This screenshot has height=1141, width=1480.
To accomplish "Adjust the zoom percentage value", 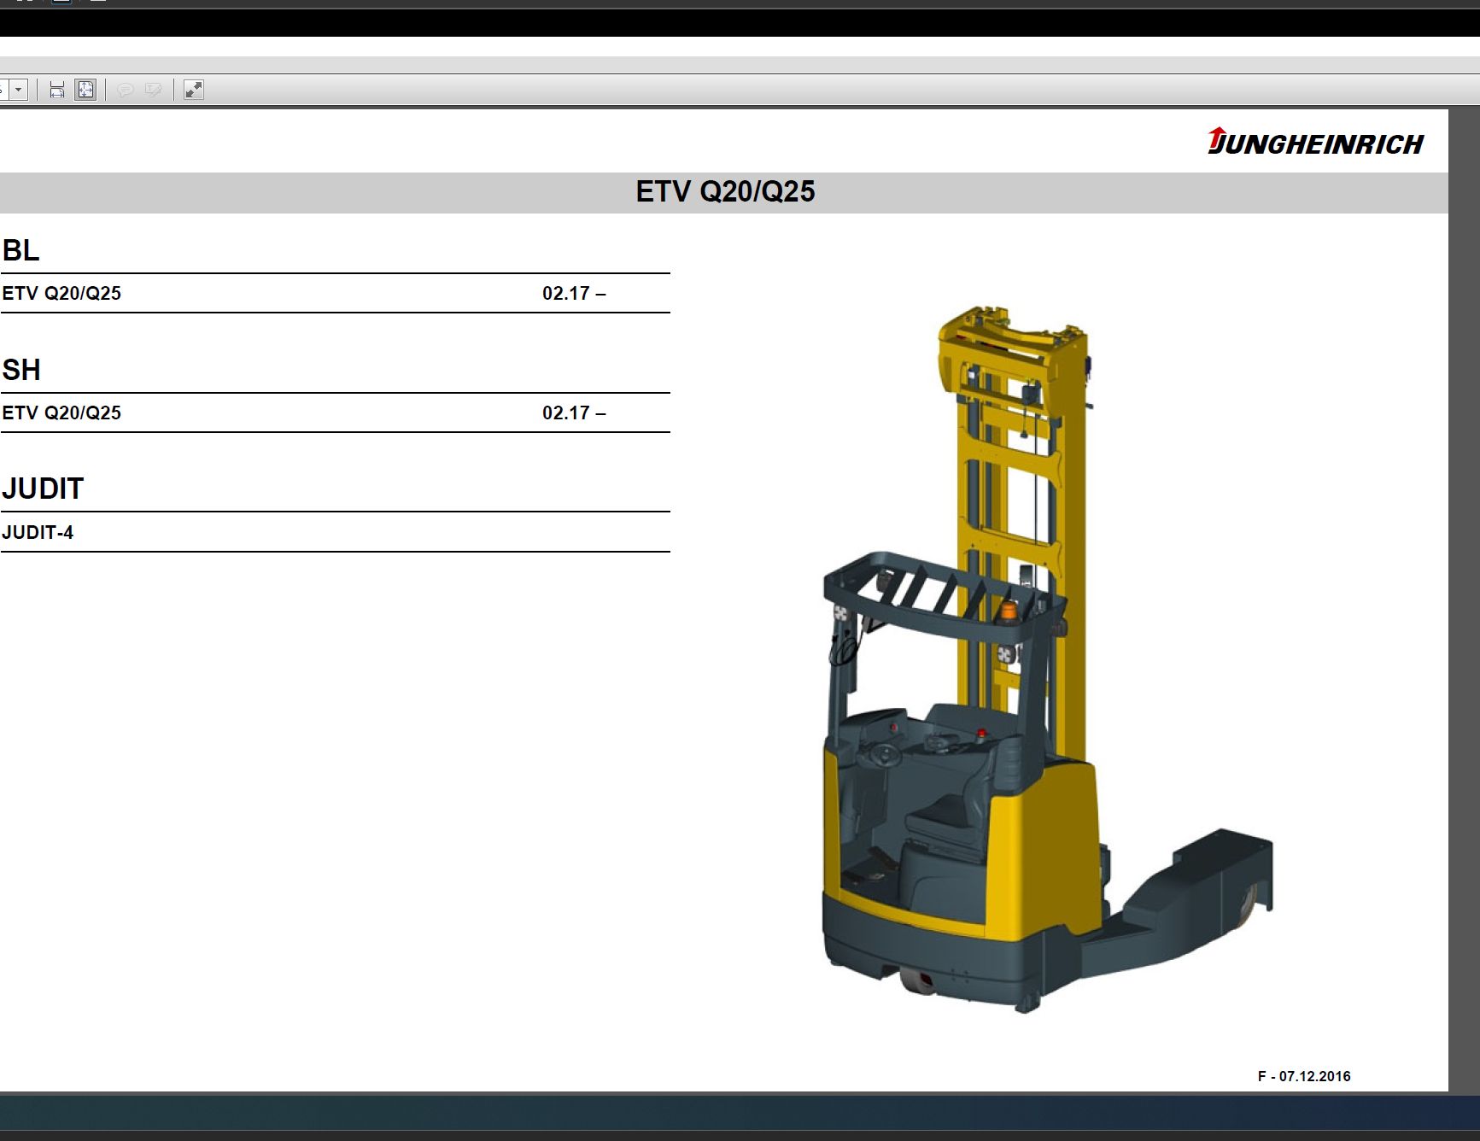I will pos(3,88).
